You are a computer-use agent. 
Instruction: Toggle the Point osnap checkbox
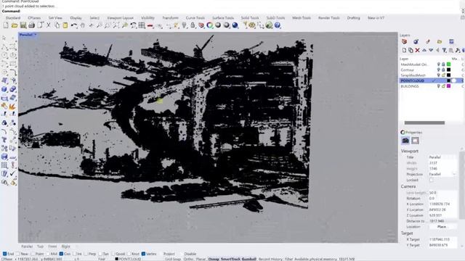(x=33, y=254)
